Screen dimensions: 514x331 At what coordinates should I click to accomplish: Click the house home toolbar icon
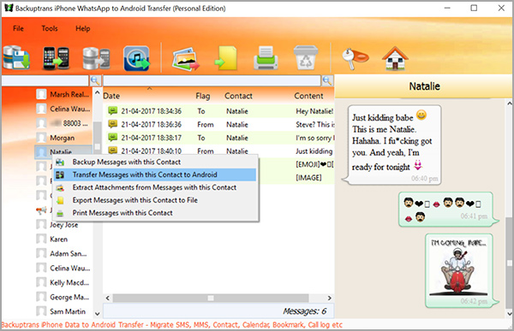[x=395, y=58]
